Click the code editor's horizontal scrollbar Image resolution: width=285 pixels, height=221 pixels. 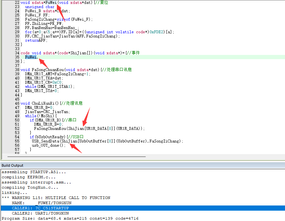click(76, 156)
